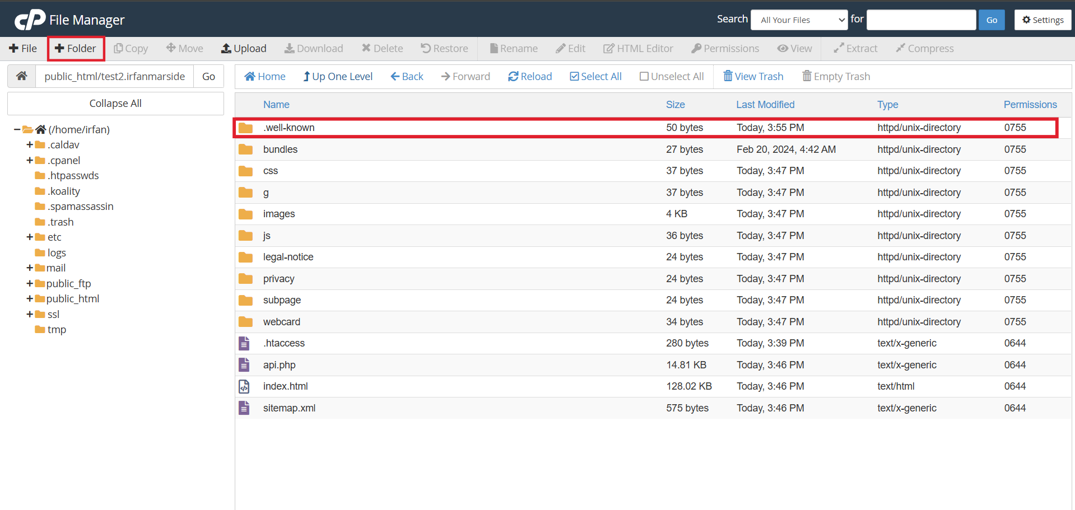The image size is (1075, 510).
Task: Select .trash in folder tree
Action: (61, 222)
